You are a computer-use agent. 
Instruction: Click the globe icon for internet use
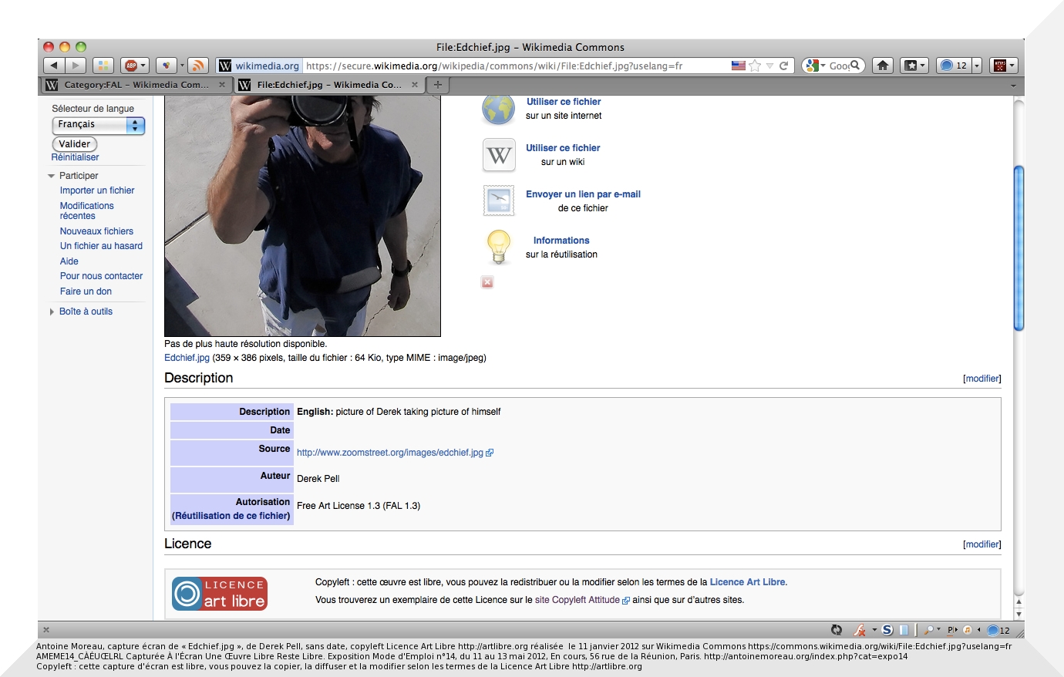[498, 109]
